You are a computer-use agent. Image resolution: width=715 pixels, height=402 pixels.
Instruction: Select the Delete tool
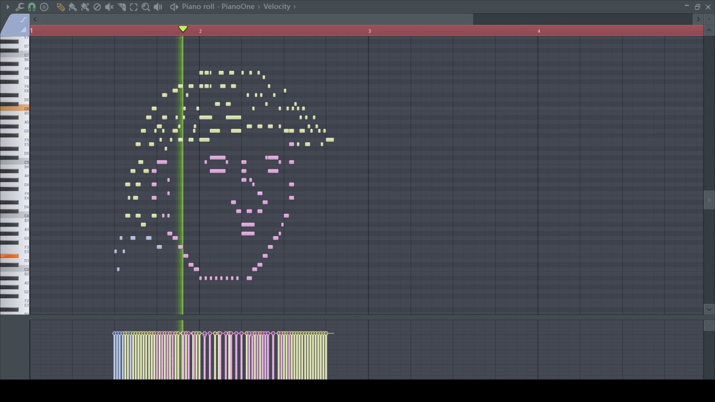coord(97,7)
